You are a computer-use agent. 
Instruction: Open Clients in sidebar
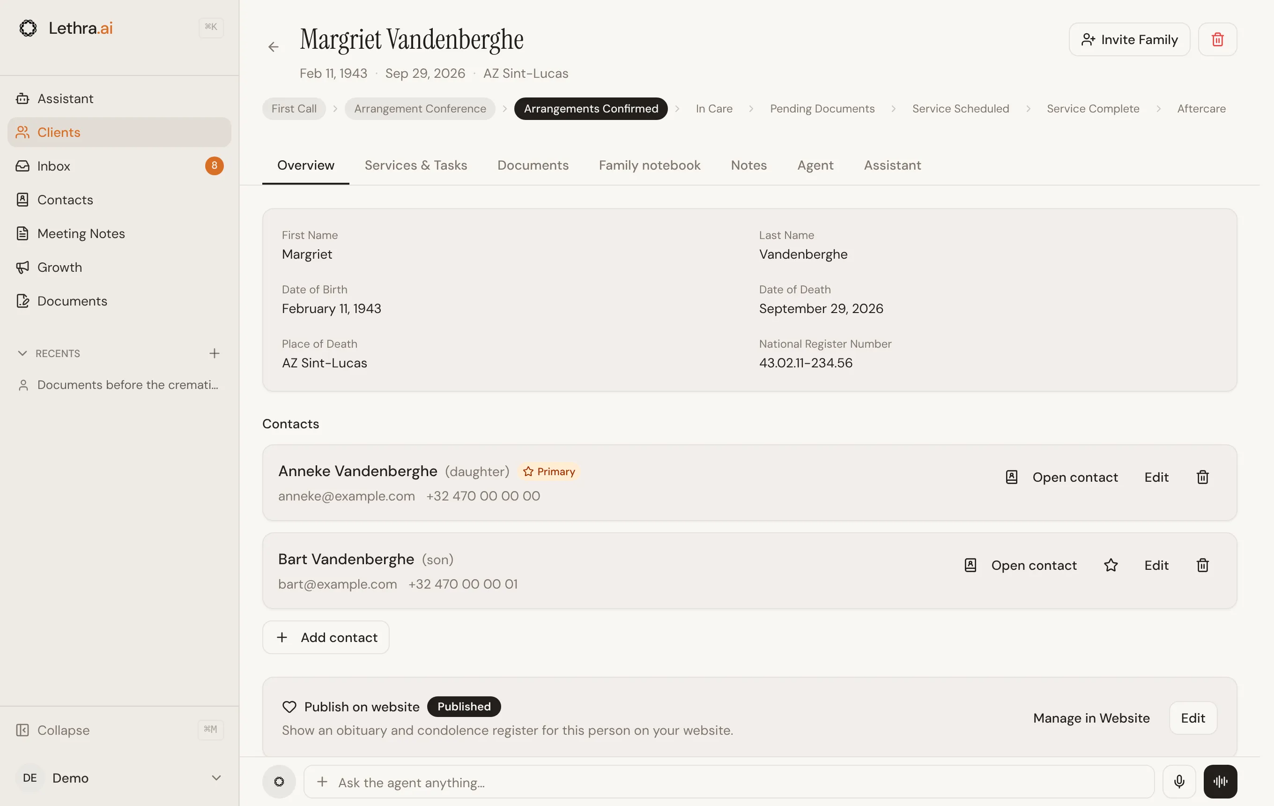[x=119, y=132]
